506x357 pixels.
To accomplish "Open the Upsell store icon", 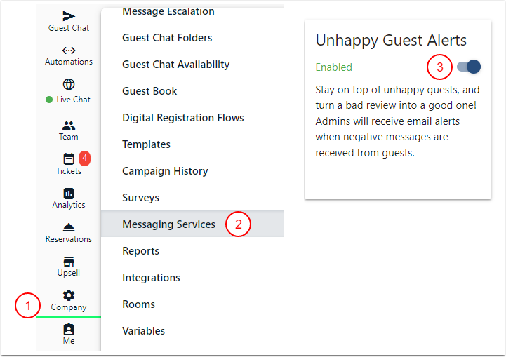I will point(69,262).
